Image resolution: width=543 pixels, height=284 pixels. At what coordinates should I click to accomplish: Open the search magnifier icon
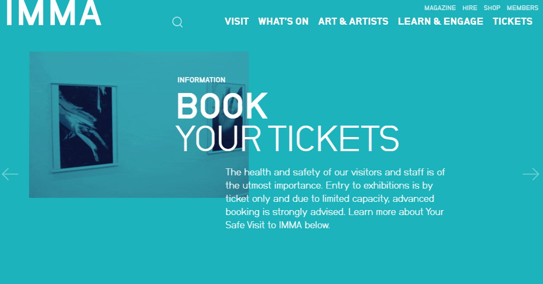click(x=177, y=22)
